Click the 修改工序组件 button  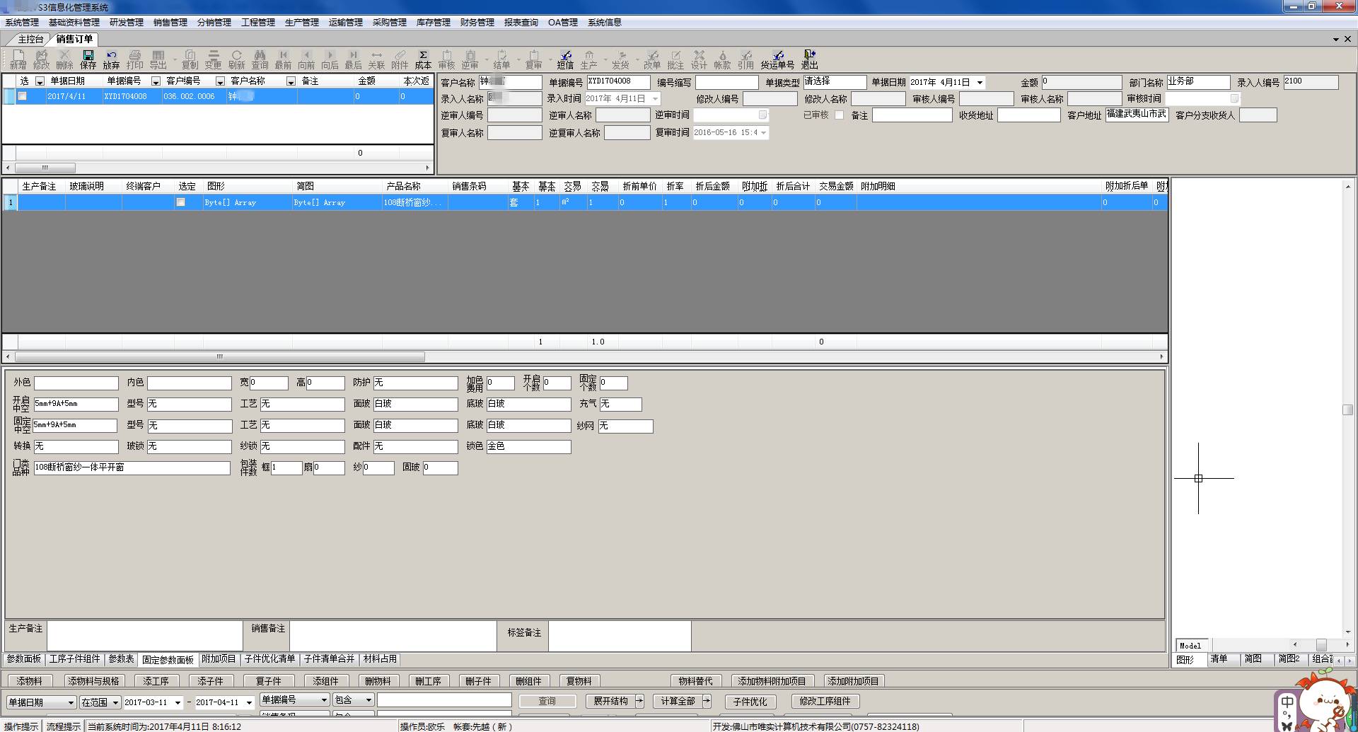825,701
